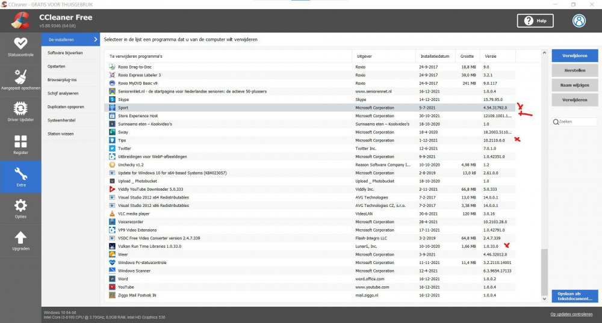
Task: Click the lower gray Verwijderen button
Action: coord(575,100)
